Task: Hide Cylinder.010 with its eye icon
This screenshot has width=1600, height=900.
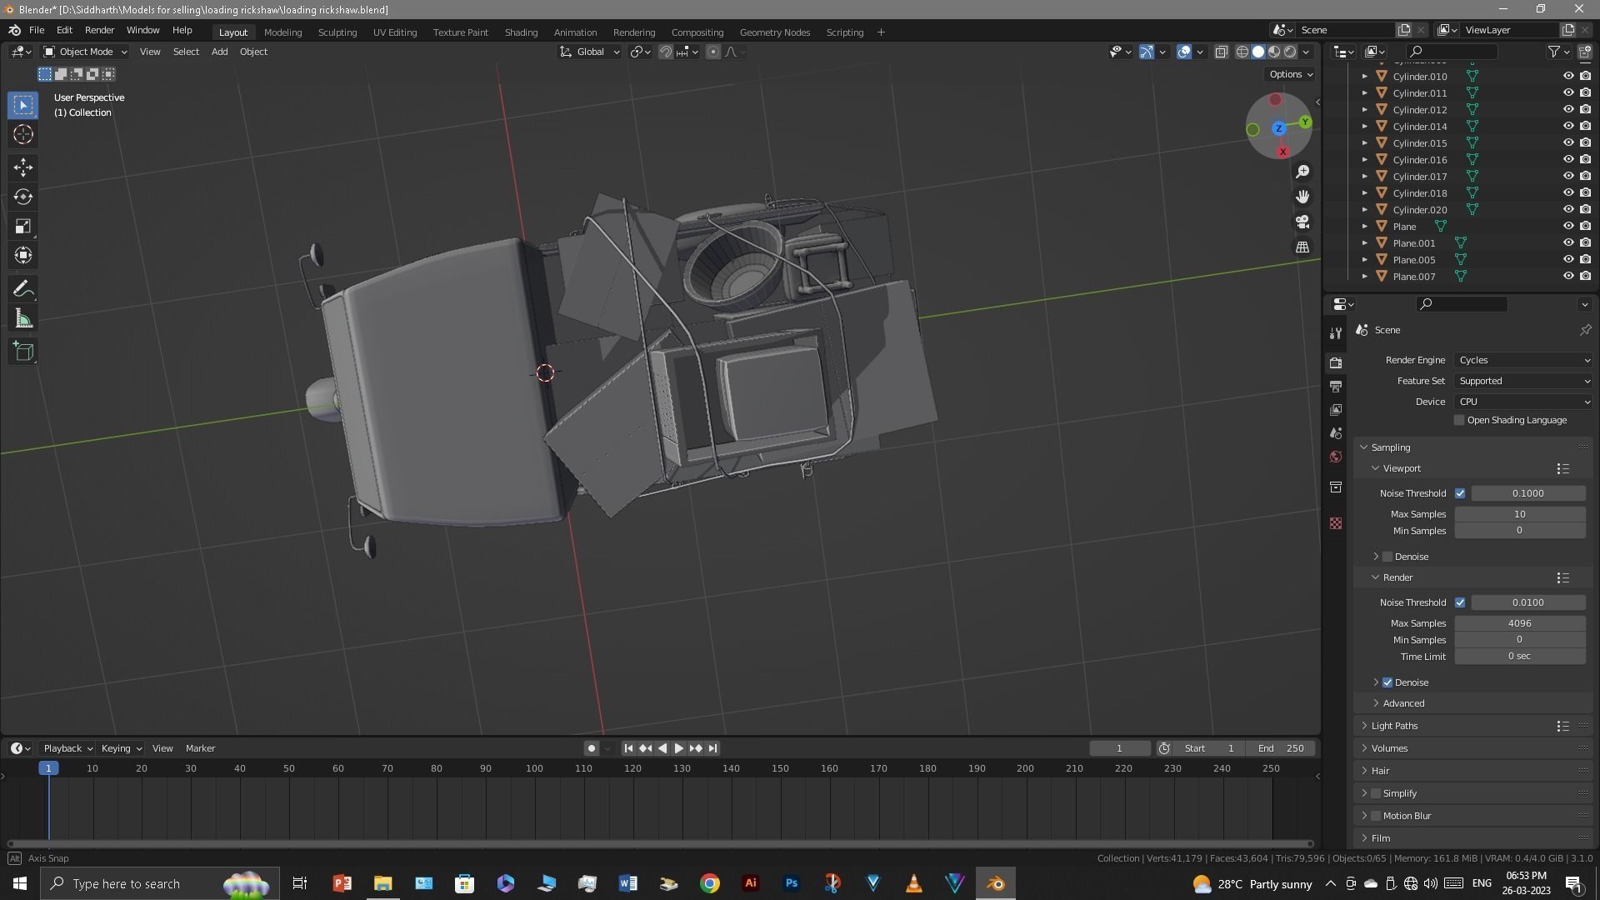Action: click(1567, 76)
